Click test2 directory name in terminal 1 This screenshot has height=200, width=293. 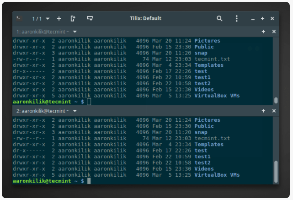(x=202, y=83)
